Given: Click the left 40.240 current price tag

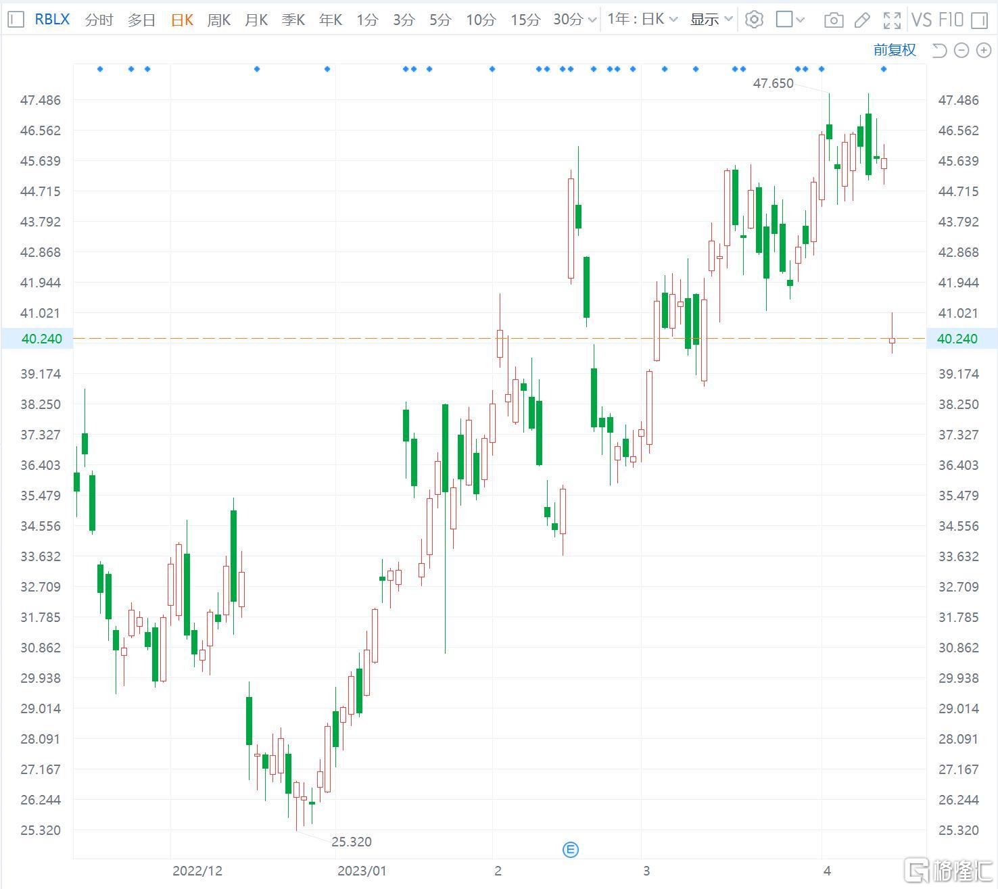Looking at the screenshot, I should click(37, 339).
